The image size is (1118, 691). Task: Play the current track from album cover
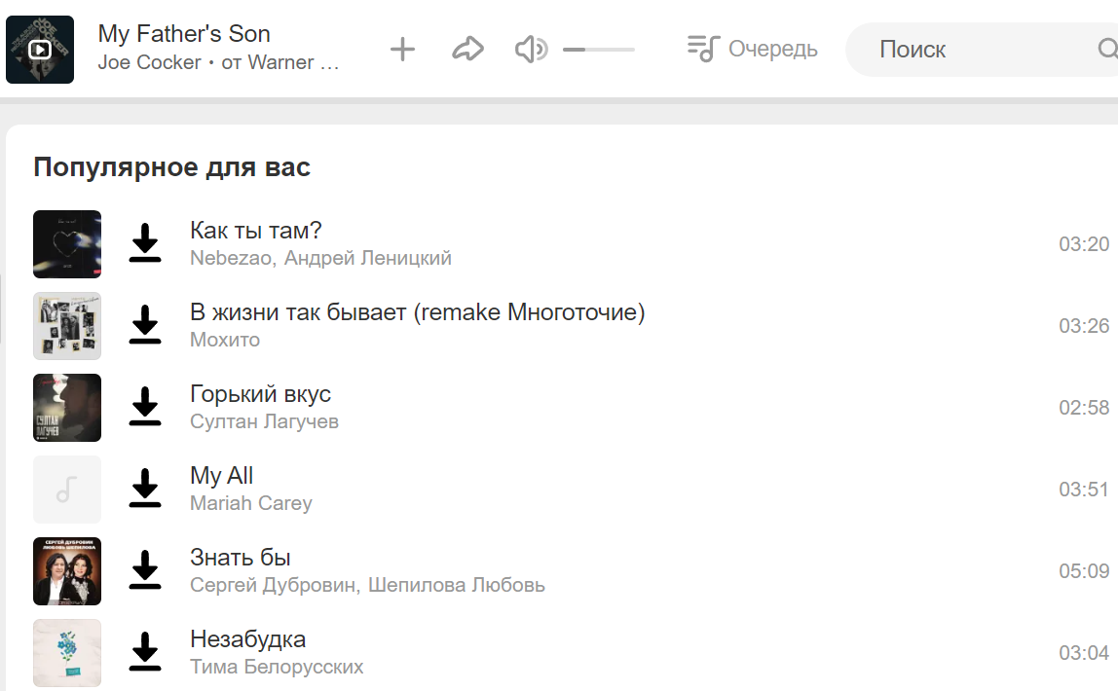coord(40,50)
